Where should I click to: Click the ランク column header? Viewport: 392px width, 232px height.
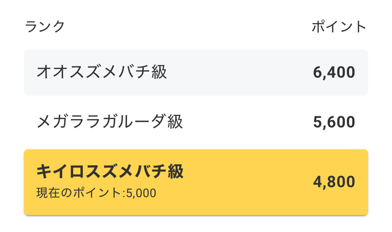(x=45, y=27)
